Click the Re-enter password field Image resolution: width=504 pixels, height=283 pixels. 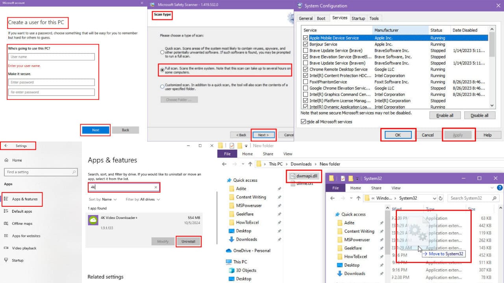point(52,92)
